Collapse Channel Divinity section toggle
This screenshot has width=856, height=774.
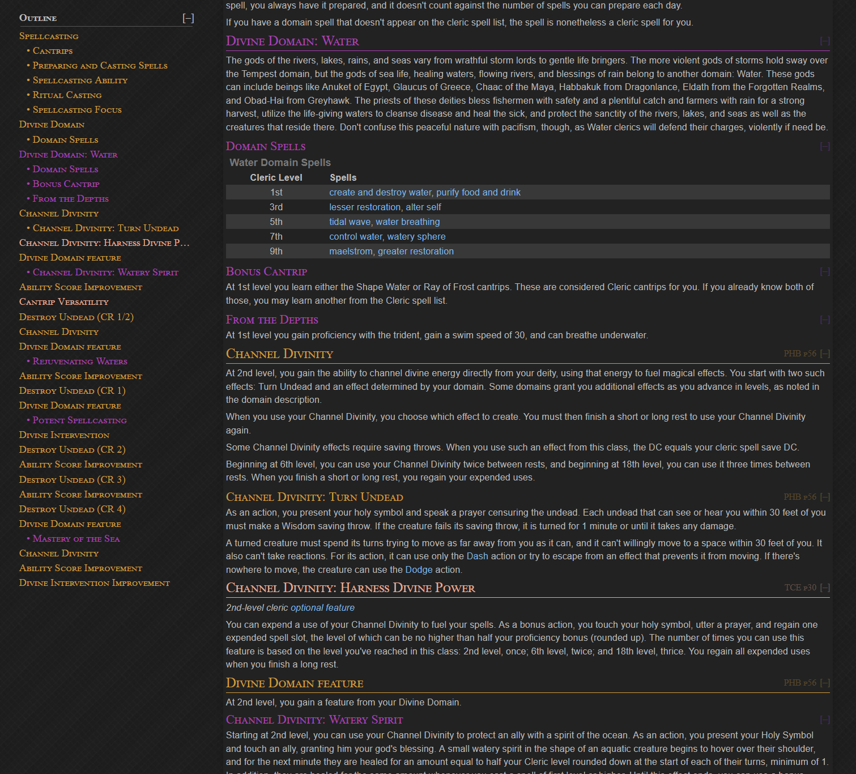tap(825, 354)
